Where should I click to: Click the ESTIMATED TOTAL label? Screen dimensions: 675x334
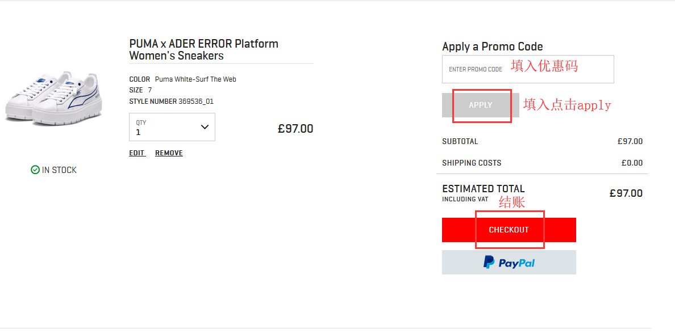[x=483, y=189]
